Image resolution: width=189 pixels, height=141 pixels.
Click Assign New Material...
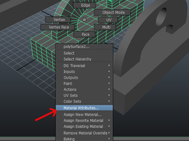(x=84, y=114)
